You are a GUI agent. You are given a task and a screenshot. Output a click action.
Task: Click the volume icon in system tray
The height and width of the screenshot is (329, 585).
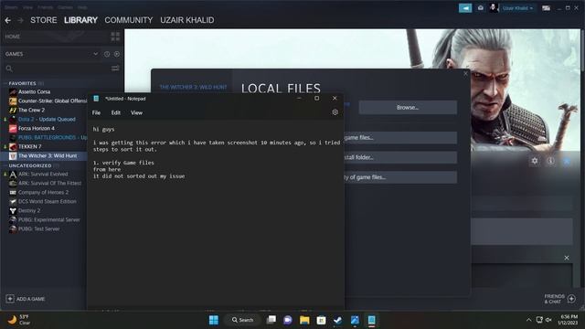(548, 320)
